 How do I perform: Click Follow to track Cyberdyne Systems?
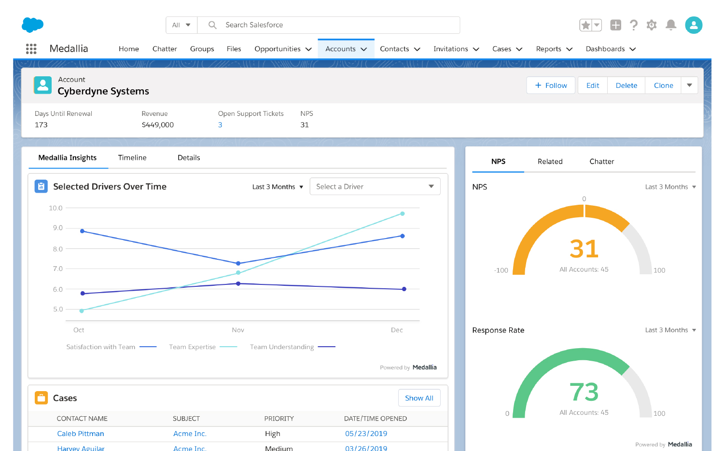click(550, 85)
